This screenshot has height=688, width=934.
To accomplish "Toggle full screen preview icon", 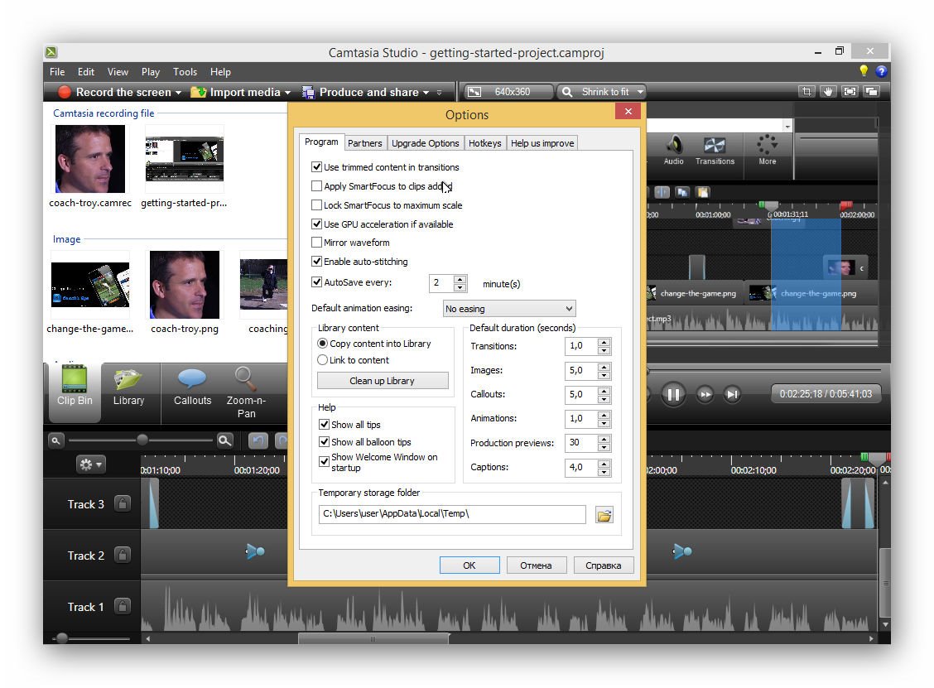I will pos(850,91).
